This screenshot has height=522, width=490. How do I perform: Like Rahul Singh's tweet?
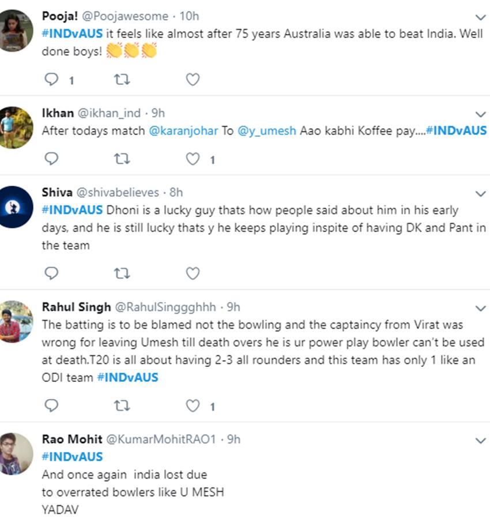193,406
